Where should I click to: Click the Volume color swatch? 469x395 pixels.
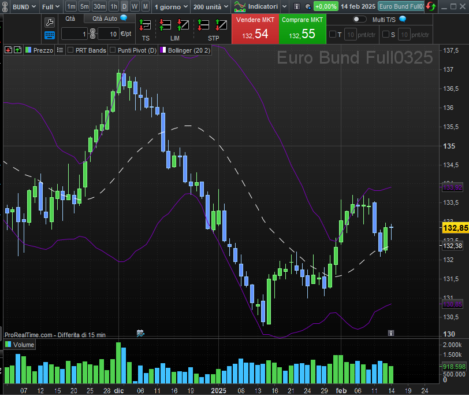coord(8,344)
